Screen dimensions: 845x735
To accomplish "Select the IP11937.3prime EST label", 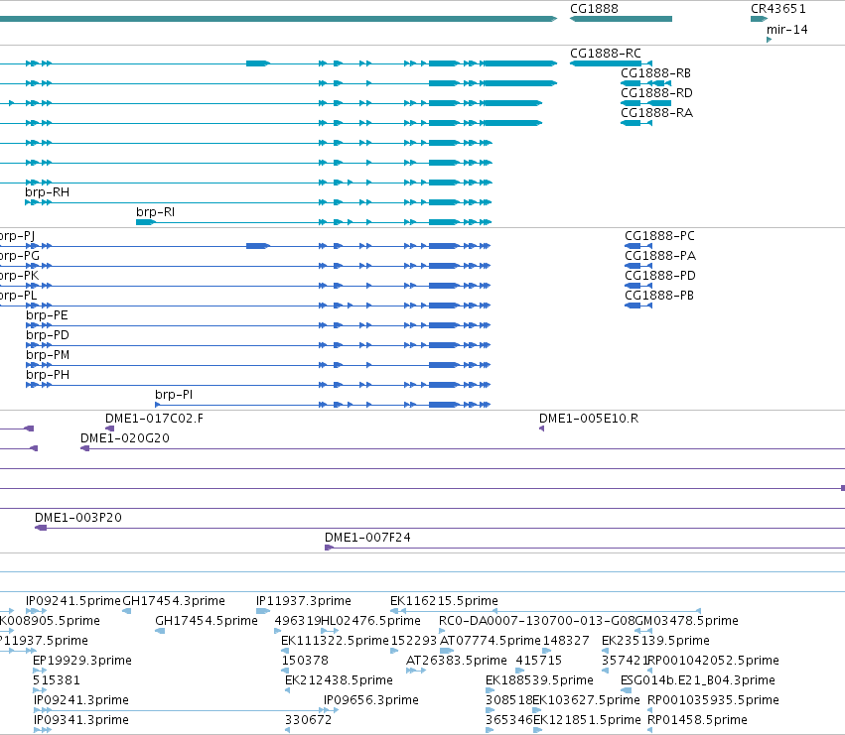I will pyautogui.click(x=304, y=601).
